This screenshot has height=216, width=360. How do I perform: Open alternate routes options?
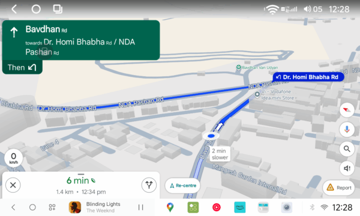click(x=149, y=185)
